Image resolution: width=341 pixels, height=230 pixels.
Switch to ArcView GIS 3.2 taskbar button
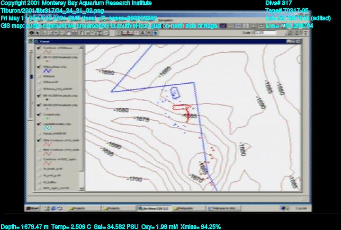click(153, 208)
